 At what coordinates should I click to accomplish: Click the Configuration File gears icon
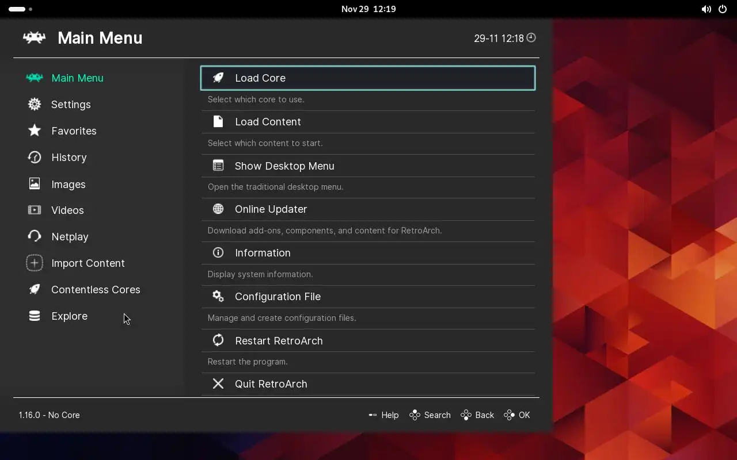pyautogui.click(x=218, y=296)
